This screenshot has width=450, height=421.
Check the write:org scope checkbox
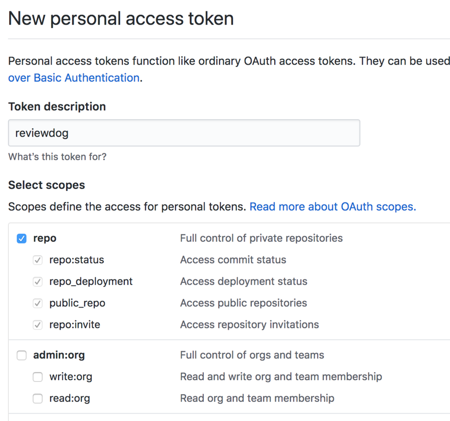38,377
